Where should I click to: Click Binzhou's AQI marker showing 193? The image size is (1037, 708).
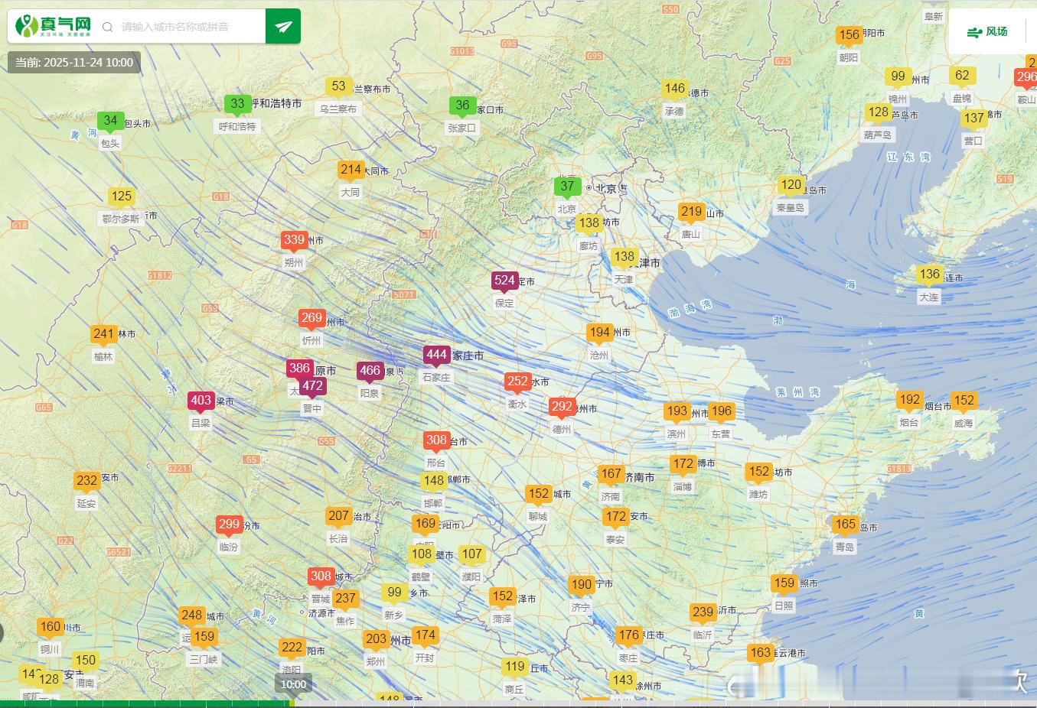click(x=677, y=413)
